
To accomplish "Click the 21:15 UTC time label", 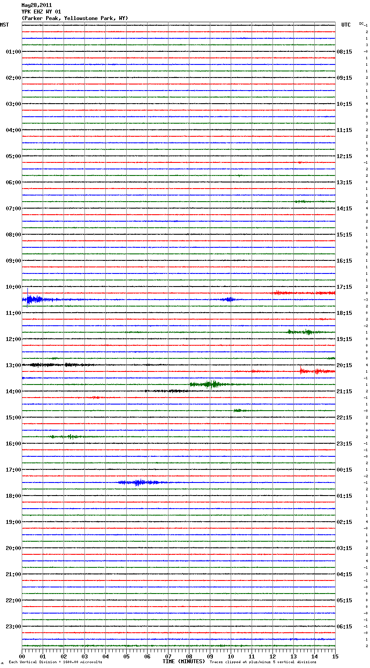I will click(344, 391).
